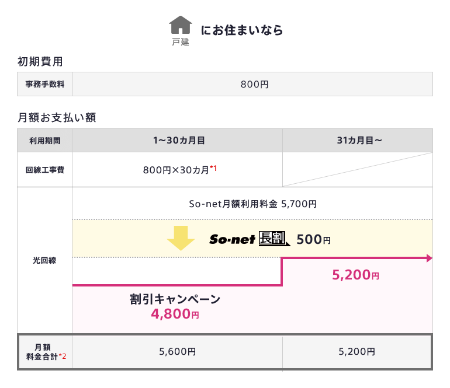This screenshot has width=450, height=388.
Task: Click the 5,200円 total in bottom row
Action: pos(357,352)
